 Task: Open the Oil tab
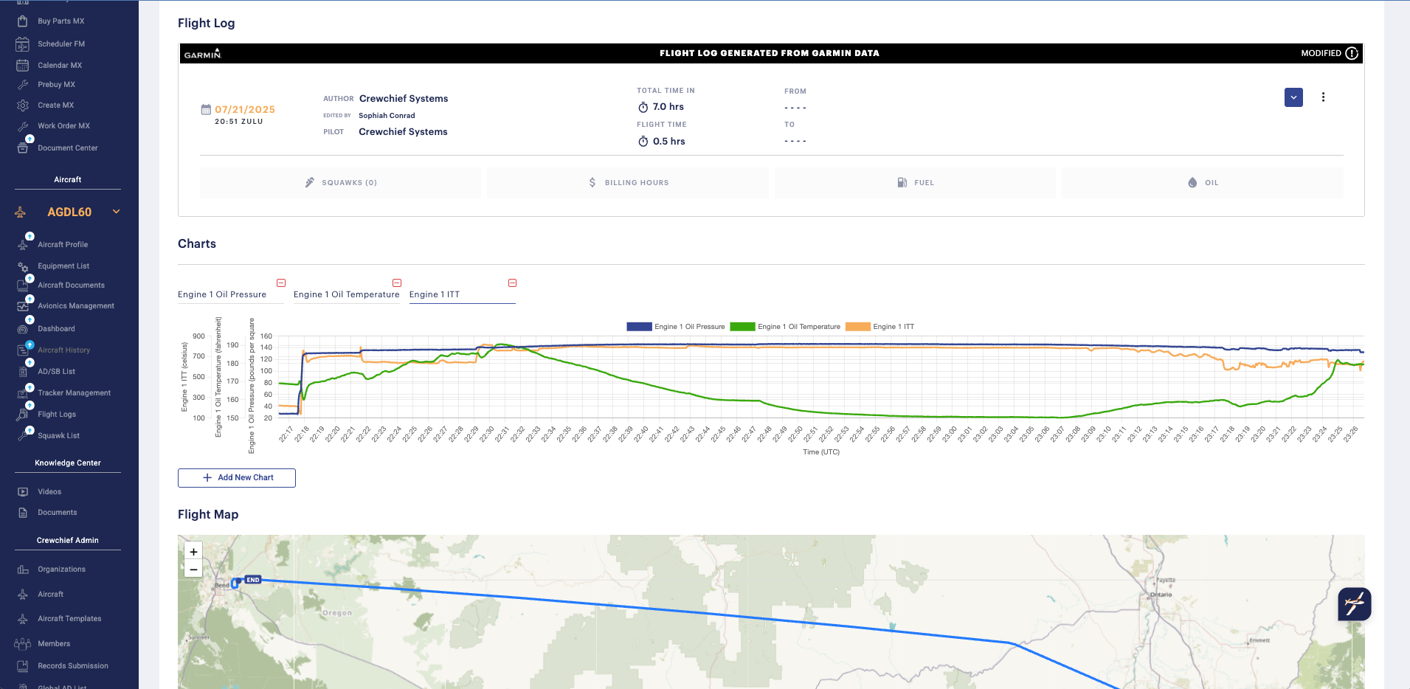(1203, 183)
